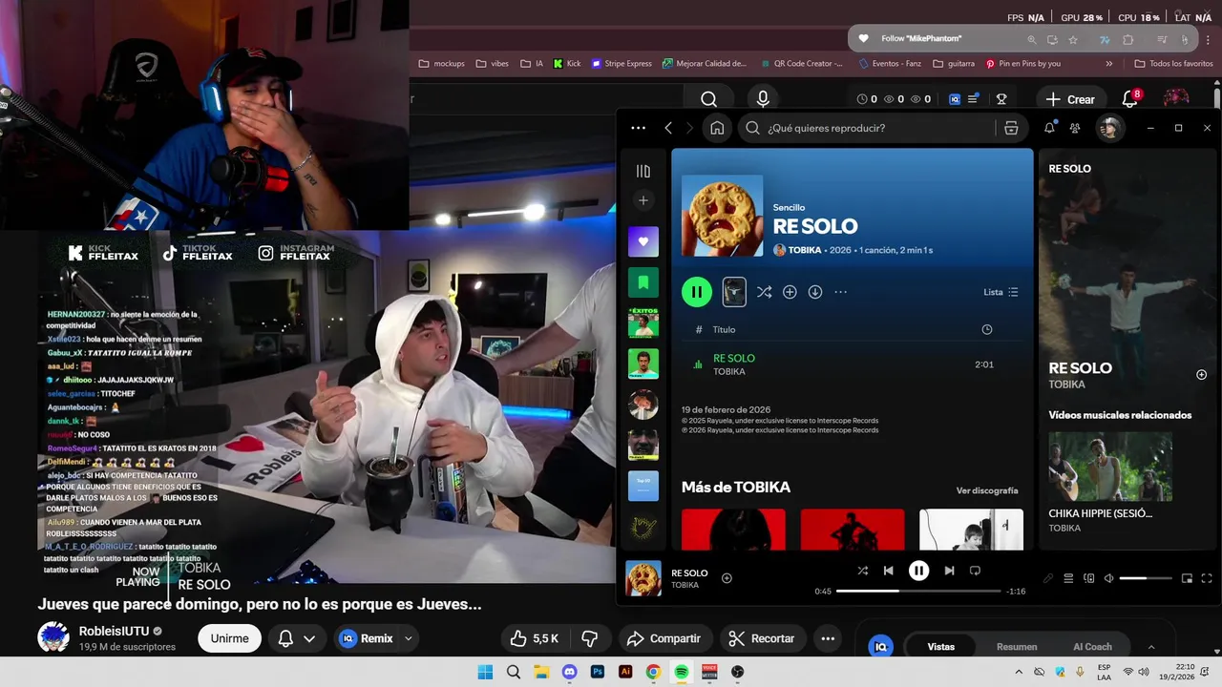Adjust the Spotify volume slider

[x=1145, y=578]
